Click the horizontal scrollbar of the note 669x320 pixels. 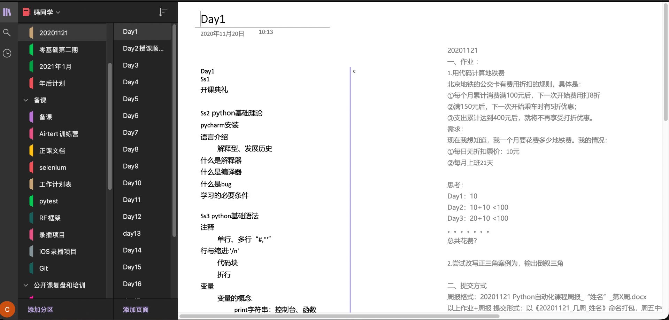[x=339, y=316]
